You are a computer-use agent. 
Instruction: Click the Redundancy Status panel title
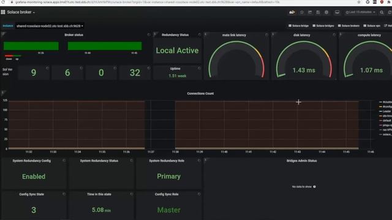tap(175, 35)
